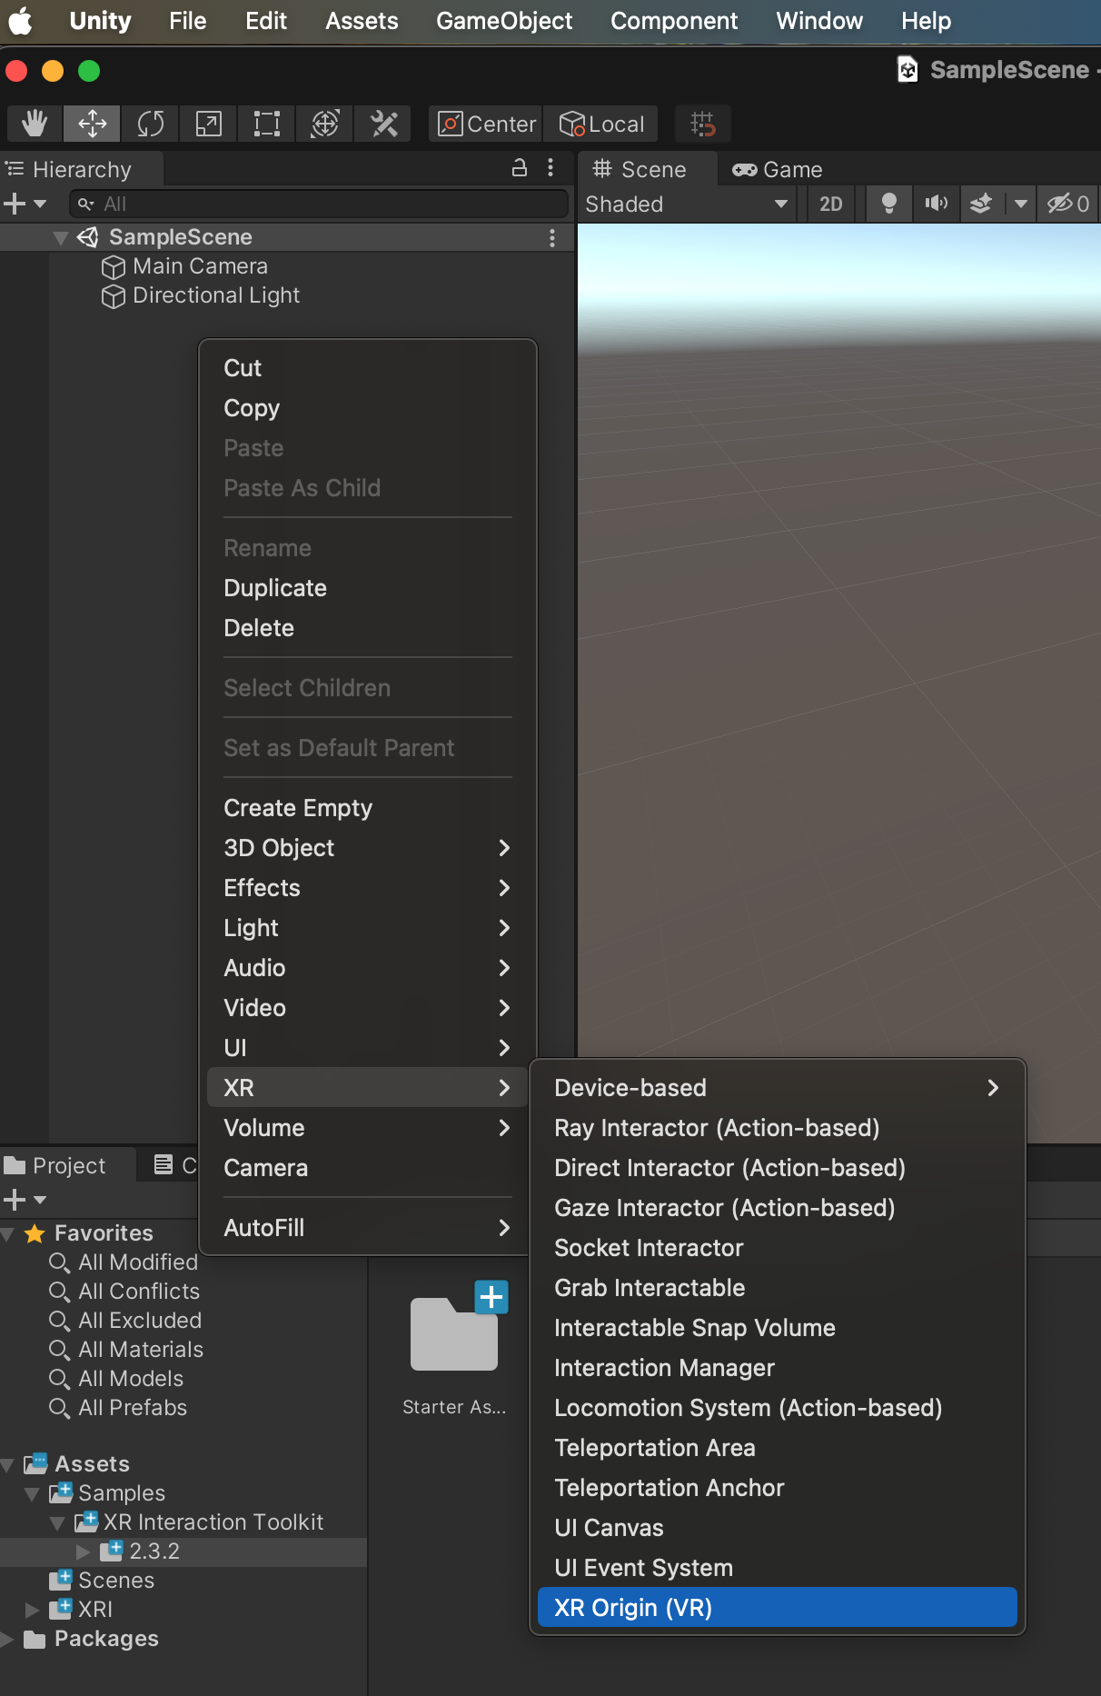Open the Window menu
Screen dimensions: 1101x1696
(819, 21)
